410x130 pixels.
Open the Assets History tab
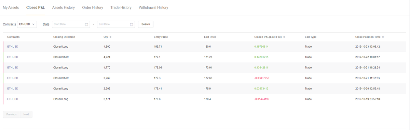tap(64, 7)
